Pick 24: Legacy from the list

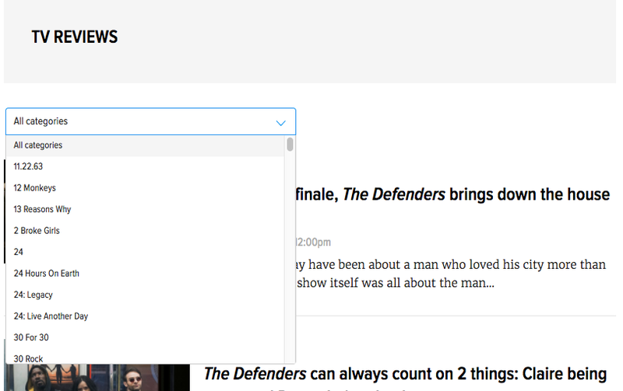click(x=146, y=295)
